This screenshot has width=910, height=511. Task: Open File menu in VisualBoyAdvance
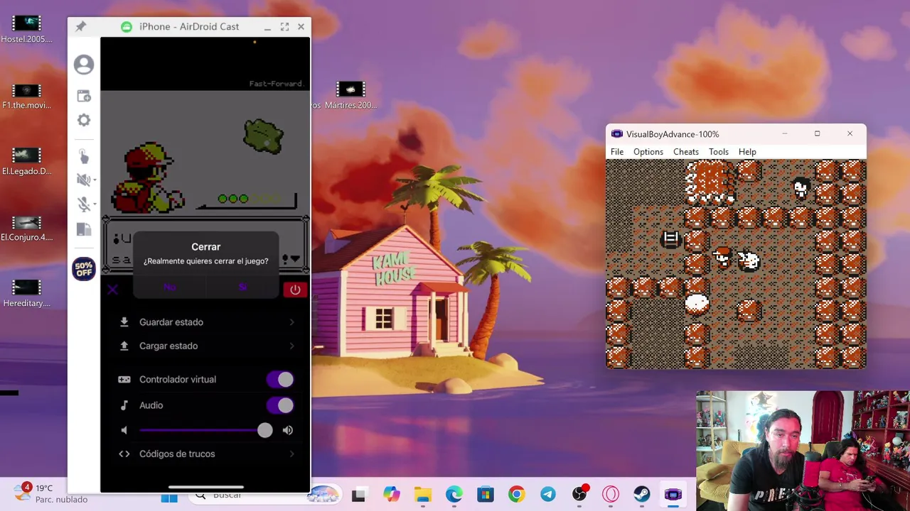pos(617,152)
